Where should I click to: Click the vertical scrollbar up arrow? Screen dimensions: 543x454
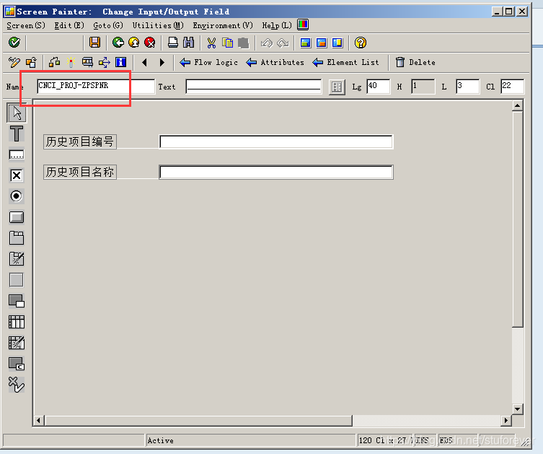click(517, 105)
